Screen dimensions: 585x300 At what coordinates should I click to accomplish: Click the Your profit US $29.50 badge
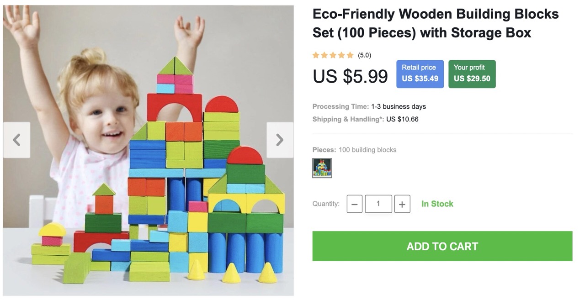point(472,74)
